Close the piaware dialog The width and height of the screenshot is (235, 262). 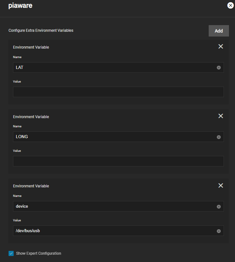click(x=230, y=5)
